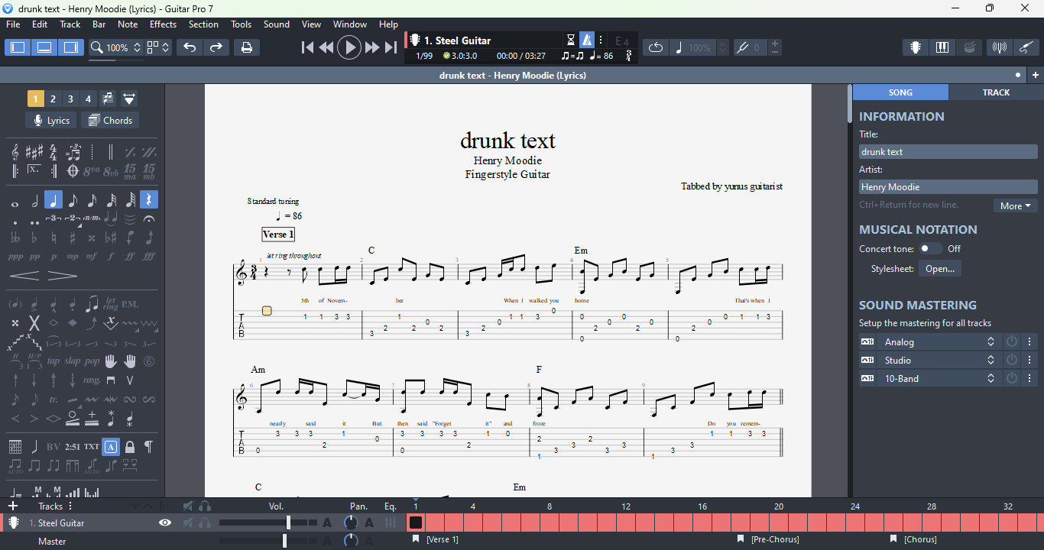Apply the triplet tuplet icon

coord(53,219)
